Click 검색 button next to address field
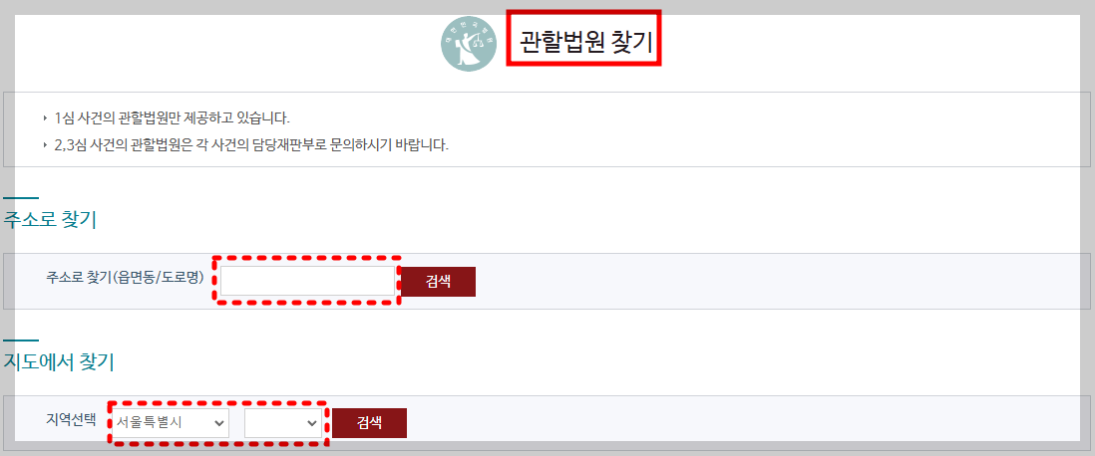The height and width of the screenshot is (456, 1095). 438,282
